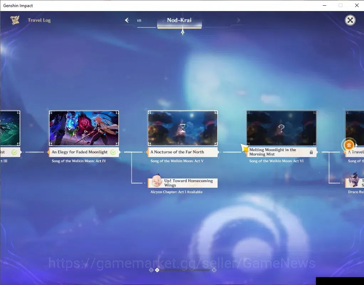Click Alcyon Chapter: Act I Available text

pyautogui.click(x=176, y=192)
